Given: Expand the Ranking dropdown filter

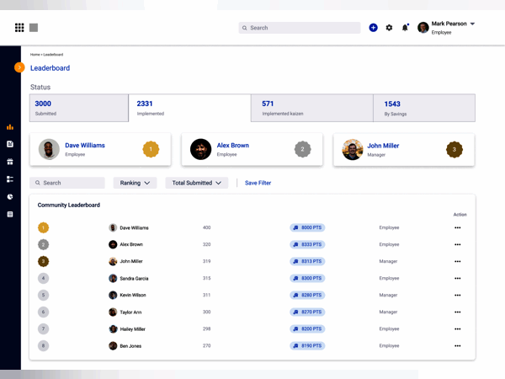Looking at the screenshot, I should [x=135, y=183].
